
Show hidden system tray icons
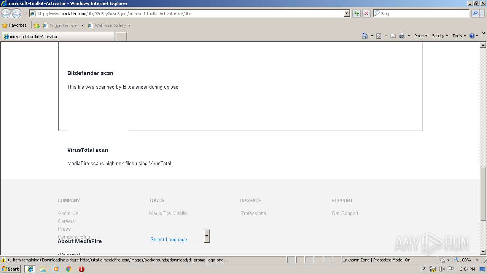(x=425, y=269)
